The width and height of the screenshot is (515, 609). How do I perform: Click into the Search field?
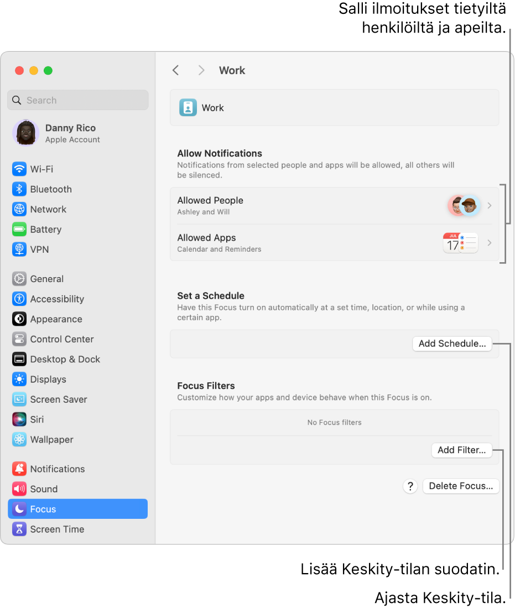(x=77, y=100)
